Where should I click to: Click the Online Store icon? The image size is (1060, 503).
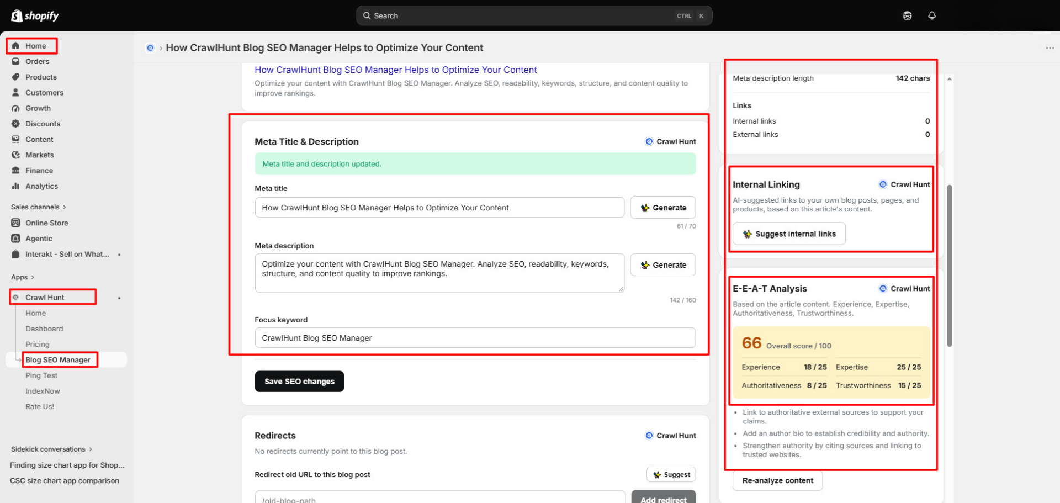15,223
